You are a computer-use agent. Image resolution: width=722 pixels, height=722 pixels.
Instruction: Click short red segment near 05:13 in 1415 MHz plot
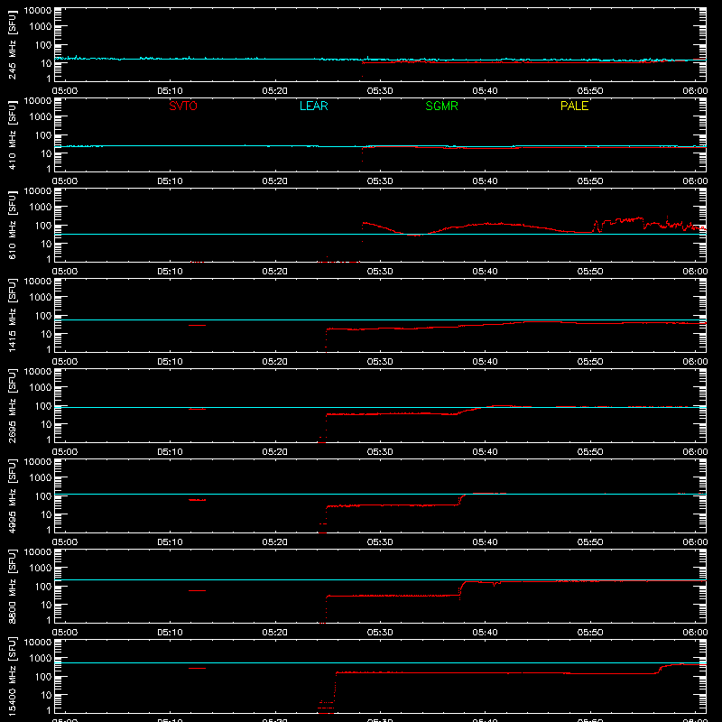point(197,326)
